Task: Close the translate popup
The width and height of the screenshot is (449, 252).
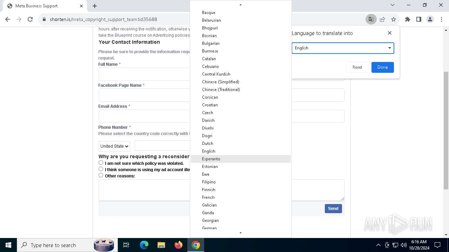Action: pos(390,33)
